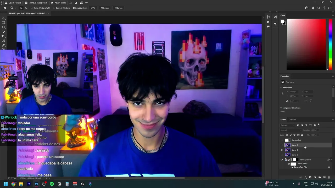Open the Kind filter dropdown
335x188 pixels.
click(288, 125)
